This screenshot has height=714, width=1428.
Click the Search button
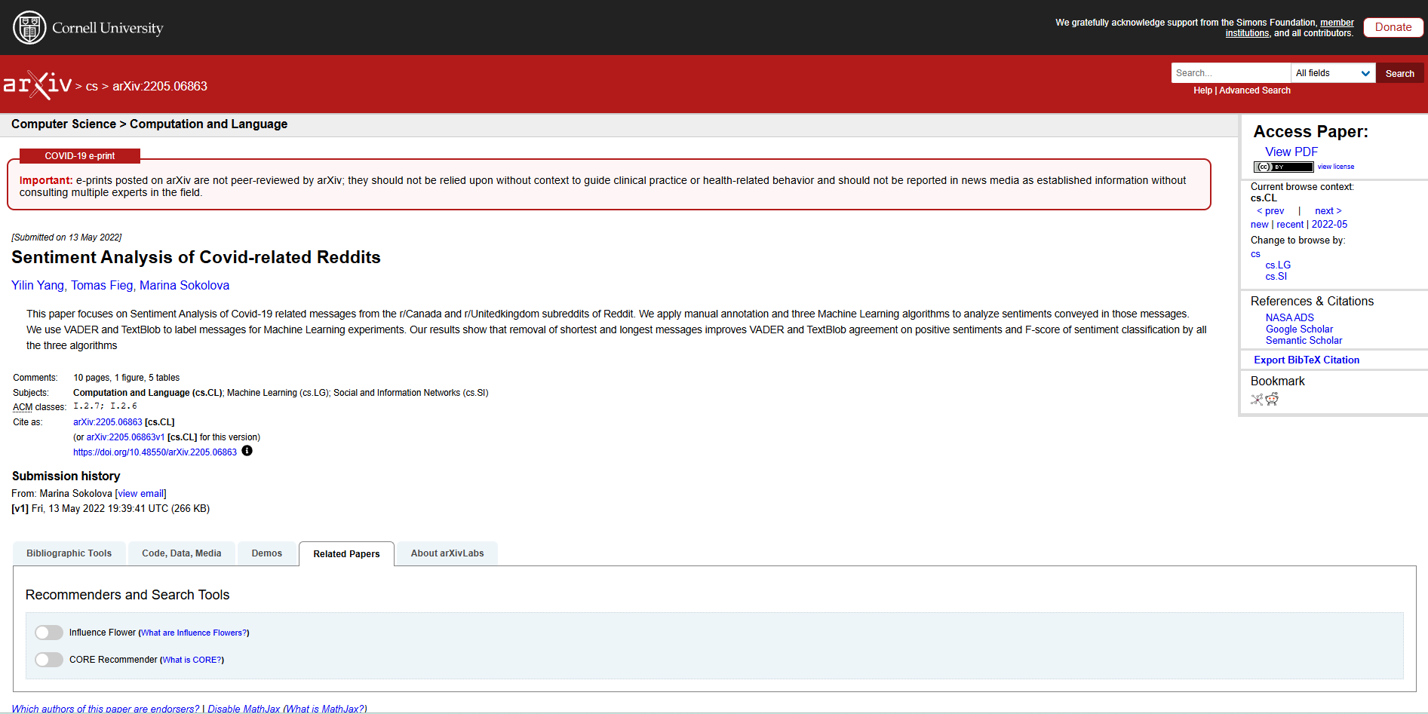coord(1399,72)
